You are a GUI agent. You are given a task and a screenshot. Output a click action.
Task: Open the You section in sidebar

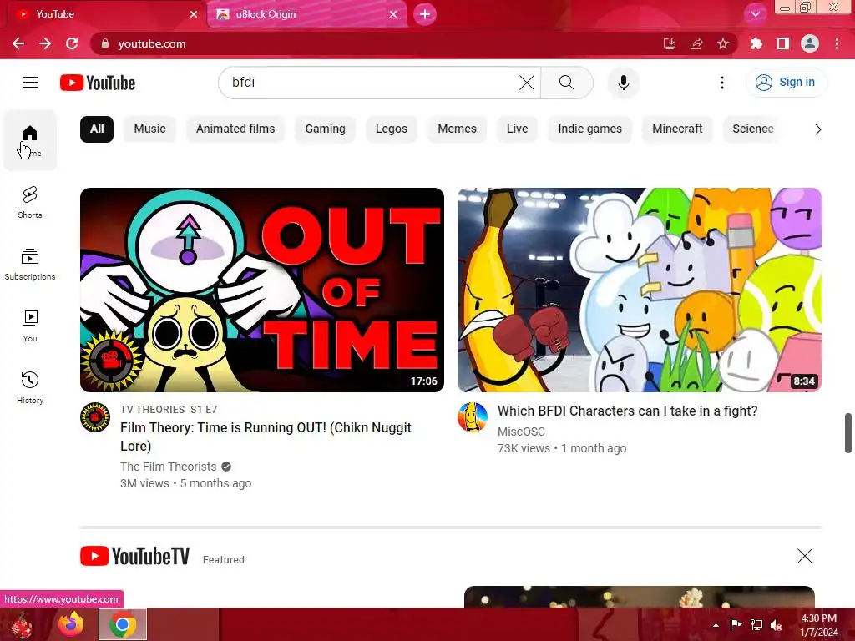pyautogui.click(x=30, y=326)
